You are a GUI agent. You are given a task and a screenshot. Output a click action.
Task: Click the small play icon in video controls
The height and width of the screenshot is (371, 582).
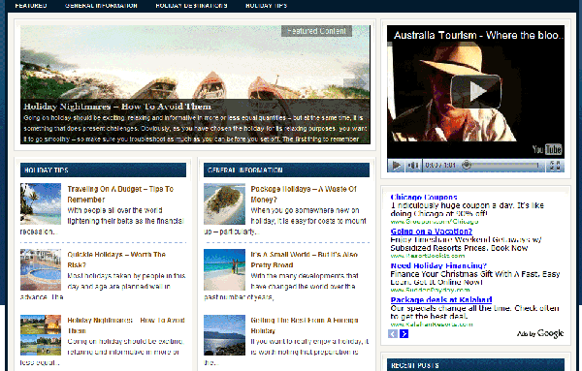pyautogui.click(x=396, y=166)
